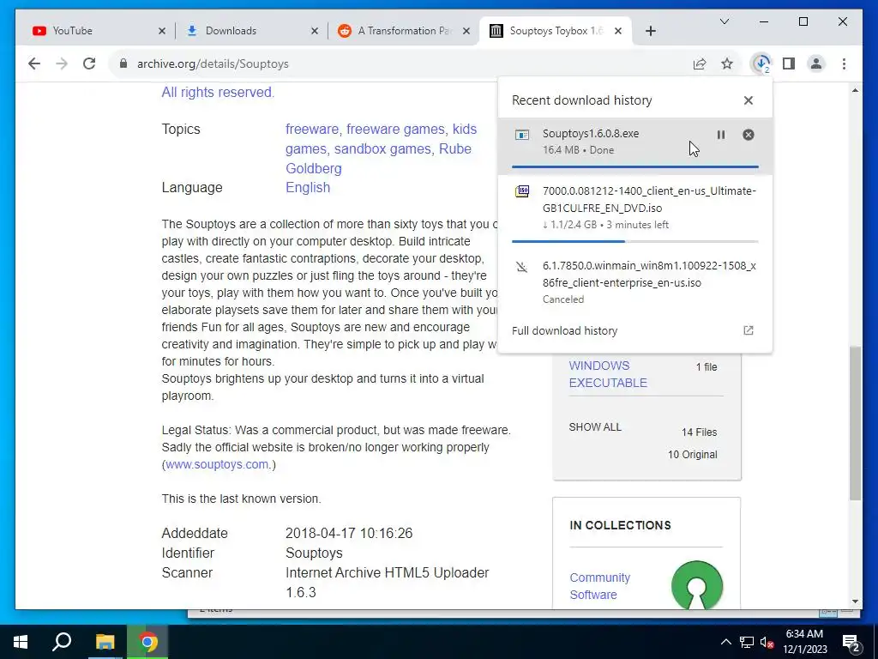View site information via the padlock icon
Viewport: 878px width, 659px height.
[x=123, y=63]
